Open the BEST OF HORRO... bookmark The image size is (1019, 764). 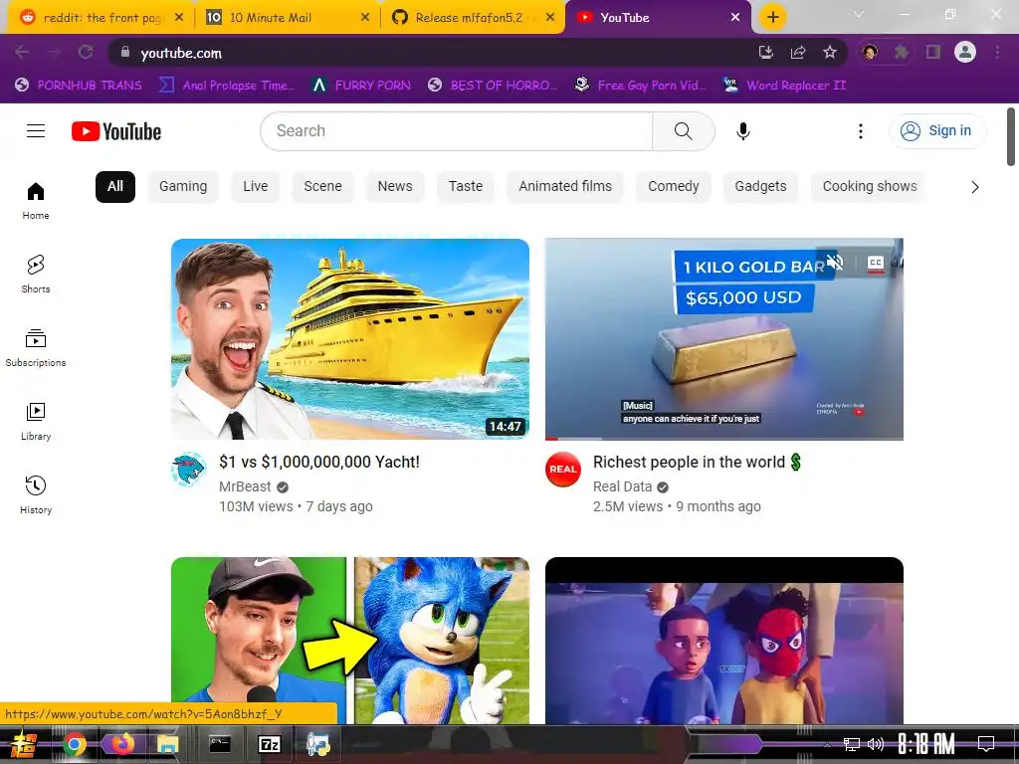click(493, 86)
